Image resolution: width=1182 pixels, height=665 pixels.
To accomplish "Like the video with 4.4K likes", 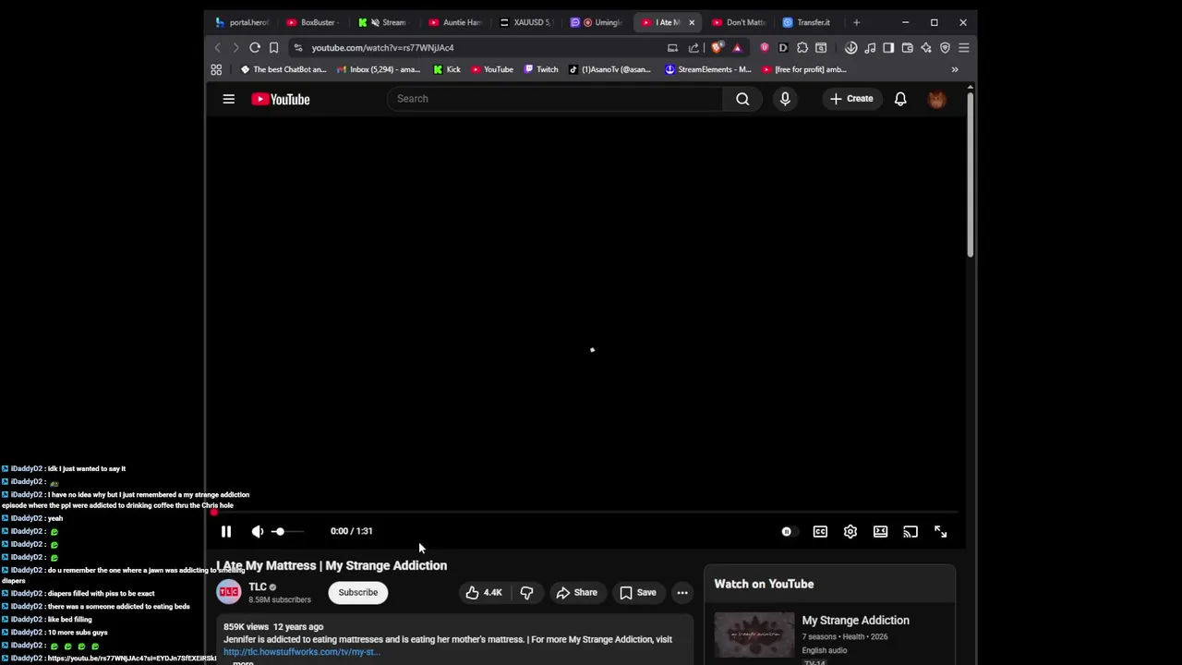I will (484, 592).
